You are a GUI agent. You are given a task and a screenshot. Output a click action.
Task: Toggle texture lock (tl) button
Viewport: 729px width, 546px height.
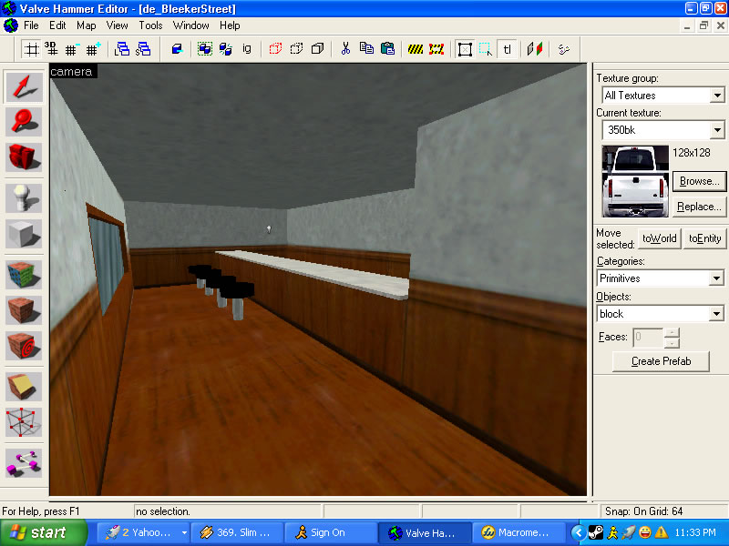508,48
